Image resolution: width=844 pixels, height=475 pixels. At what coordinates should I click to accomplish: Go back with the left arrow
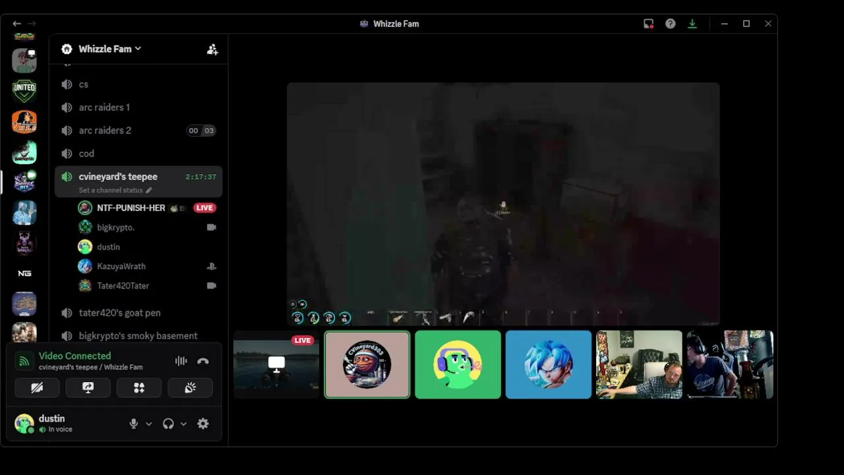click(x=16, y=24)
